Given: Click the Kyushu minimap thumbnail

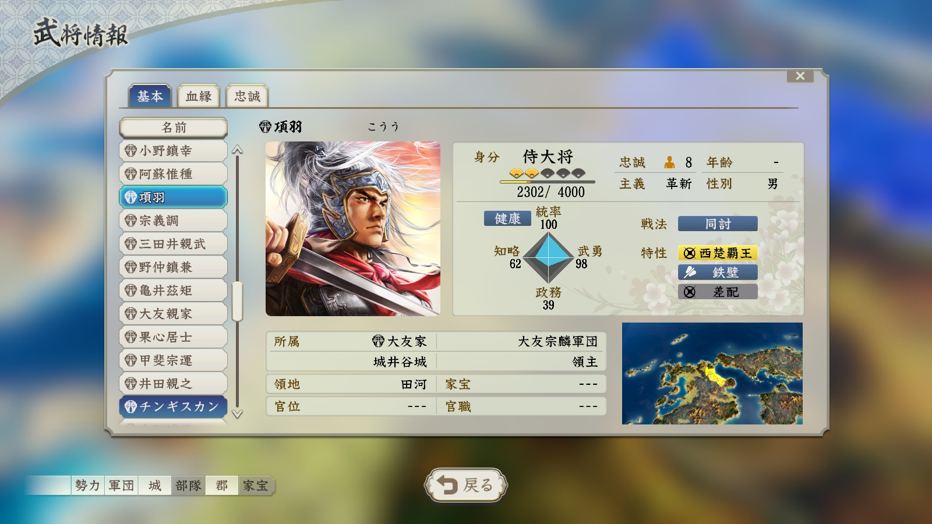Looking at the screenshot, I should 712,373.
